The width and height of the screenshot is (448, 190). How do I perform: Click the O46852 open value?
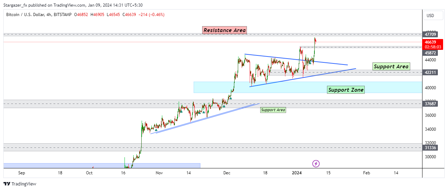[x=81, y=15]
